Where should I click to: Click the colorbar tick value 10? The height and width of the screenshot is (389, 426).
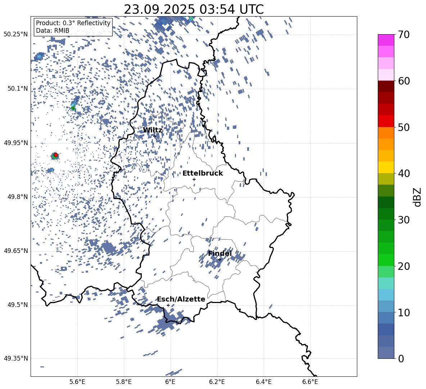(x=404, y=313)
